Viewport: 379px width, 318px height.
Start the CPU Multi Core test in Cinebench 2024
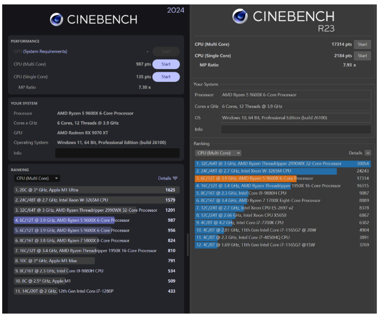click(x=165, y=64)
